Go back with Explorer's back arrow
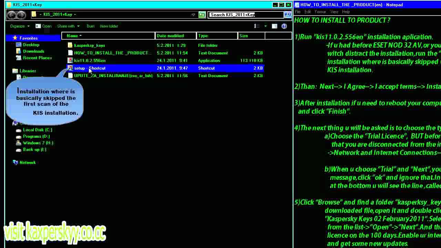The height and width of the screenshot is (248, 441). click(x=11, y=14)
